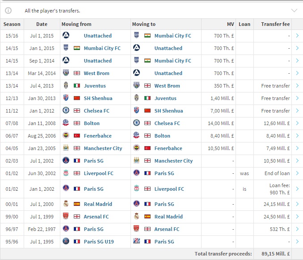Image resolution: width=303 pixels, height=260 pixels.
Task: Expand details arrow for 12,60 Mill. £ row
Action: [x=297, y=123]
